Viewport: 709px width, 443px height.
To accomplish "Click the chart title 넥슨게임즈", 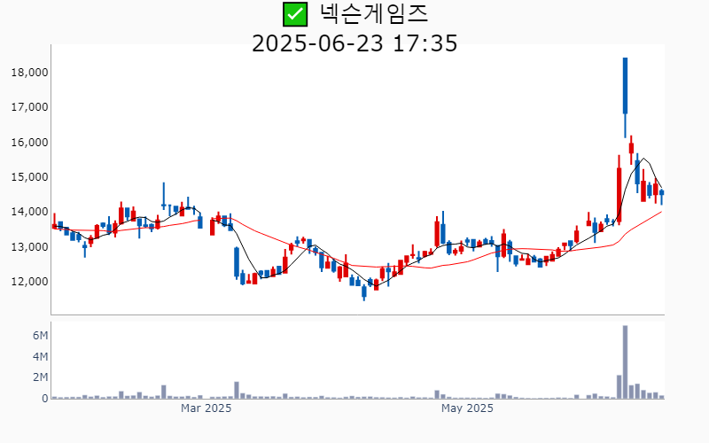I will tap(373, 14).
